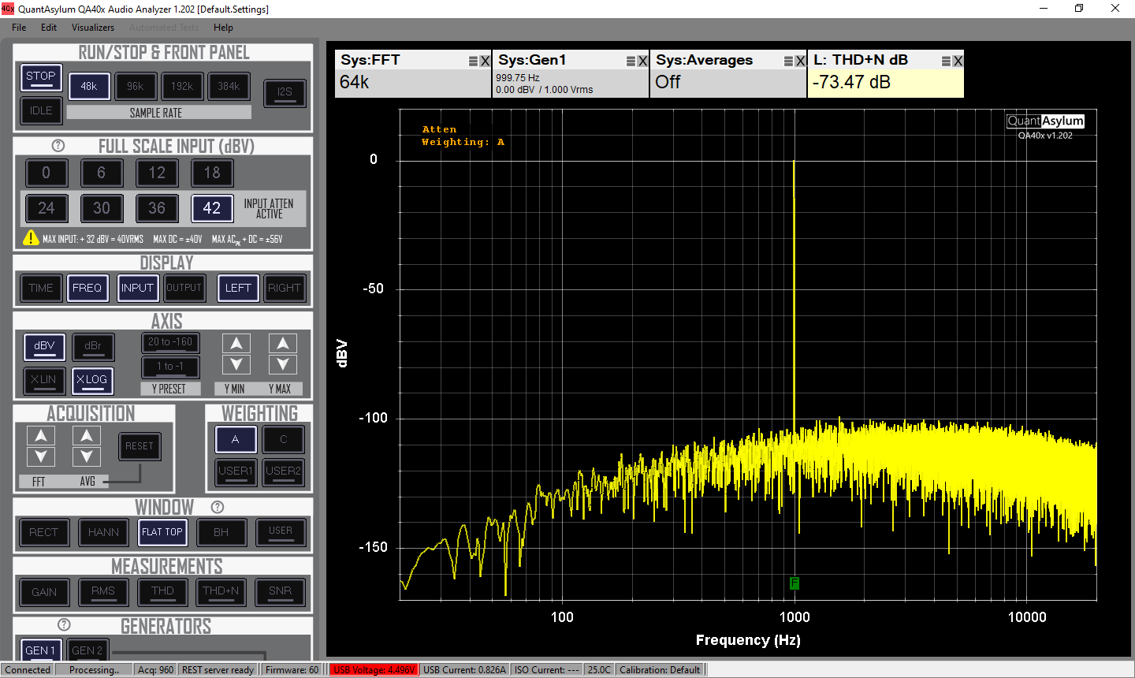1135x678 pixels.
Task: Open the Generators help icon
Action: [x=64, y=624]
